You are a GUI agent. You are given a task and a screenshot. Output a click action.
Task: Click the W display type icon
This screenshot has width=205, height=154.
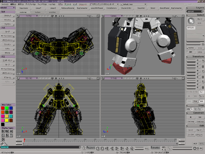7,131
